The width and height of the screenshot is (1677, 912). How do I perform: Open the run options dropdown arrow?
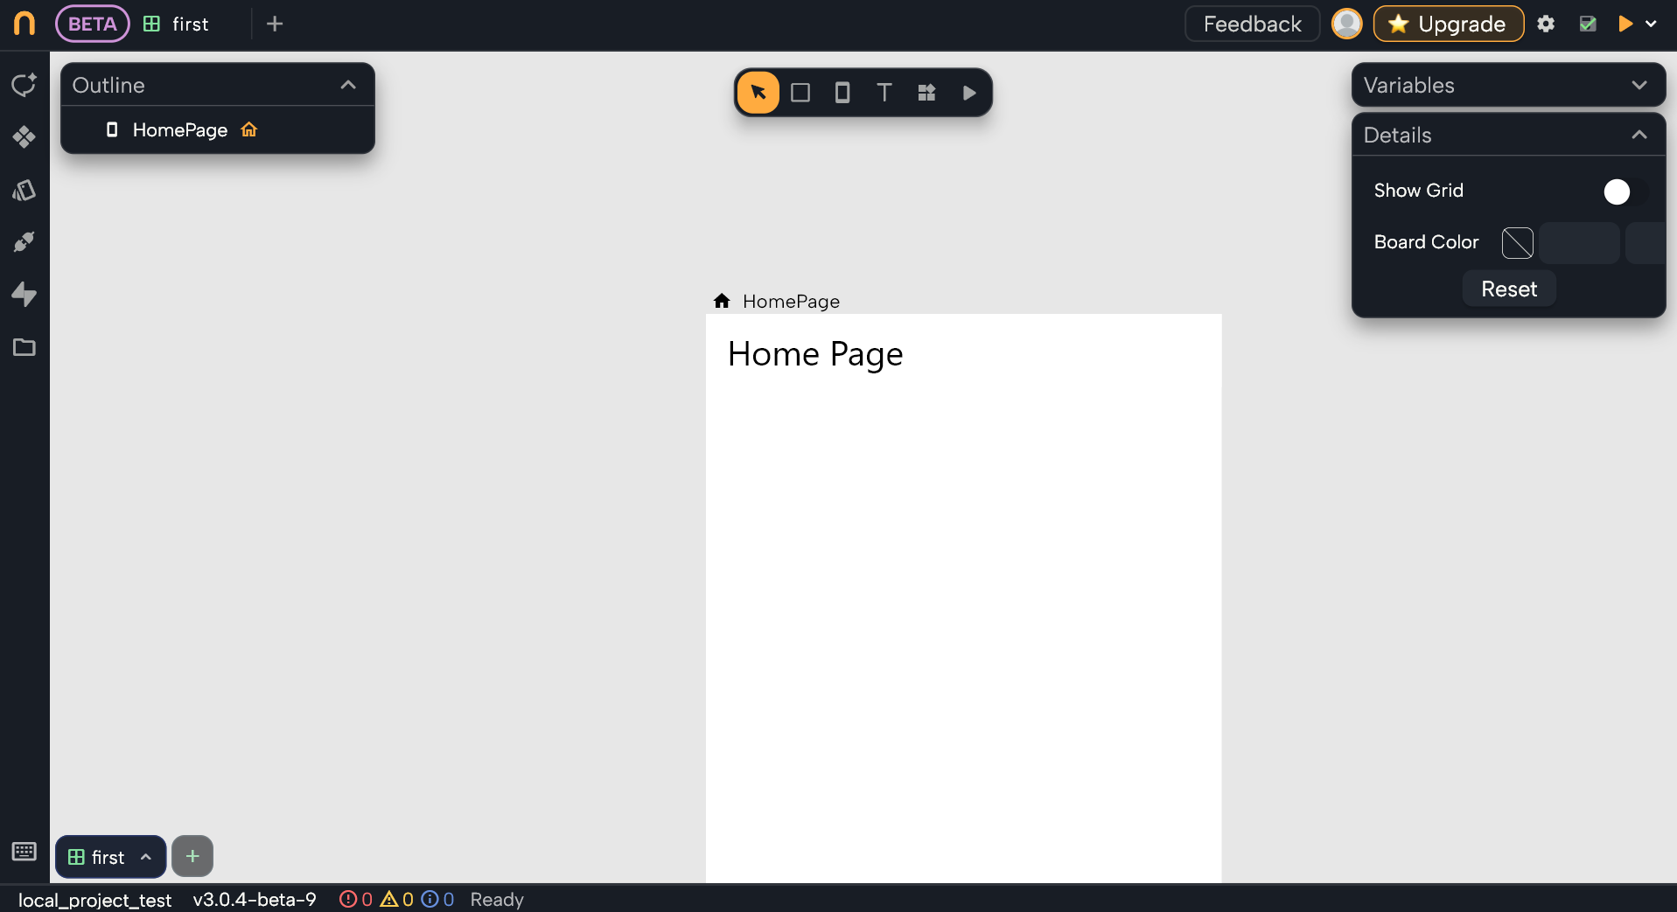[x=1651, y=24]
